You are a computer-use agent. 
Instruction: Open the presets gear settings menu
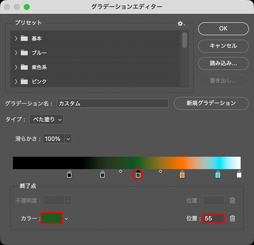[x=181, y=24]
